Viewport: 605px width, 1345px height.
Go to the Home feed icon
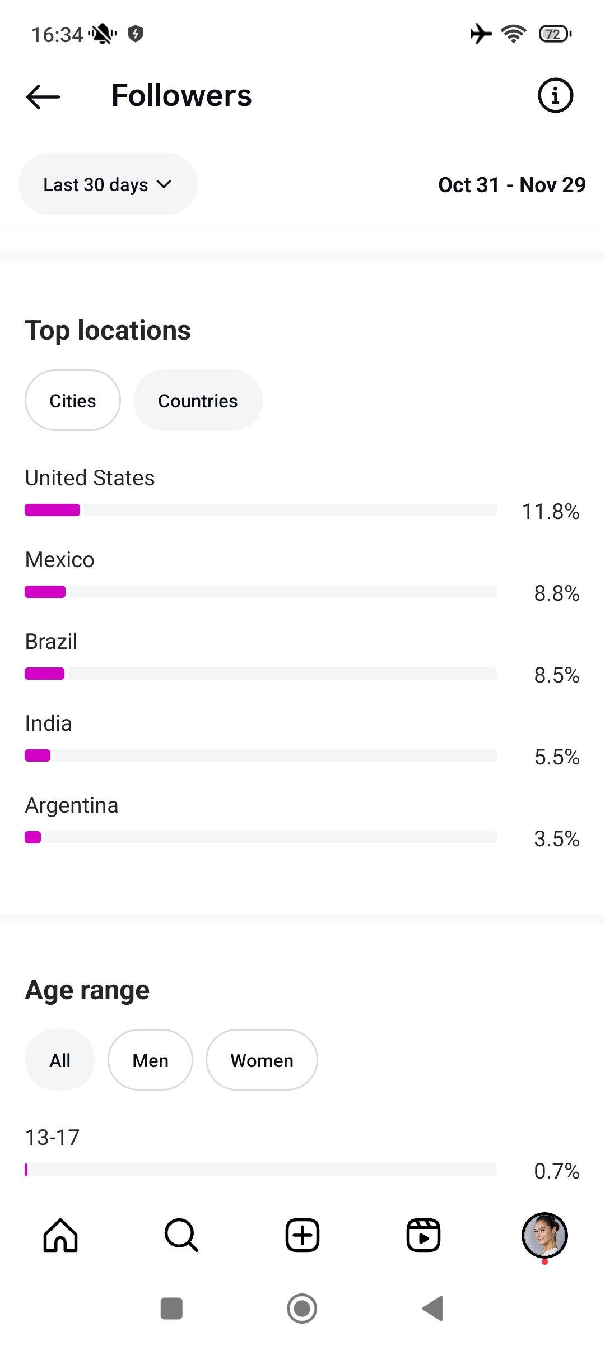(x=61, y=1235)
